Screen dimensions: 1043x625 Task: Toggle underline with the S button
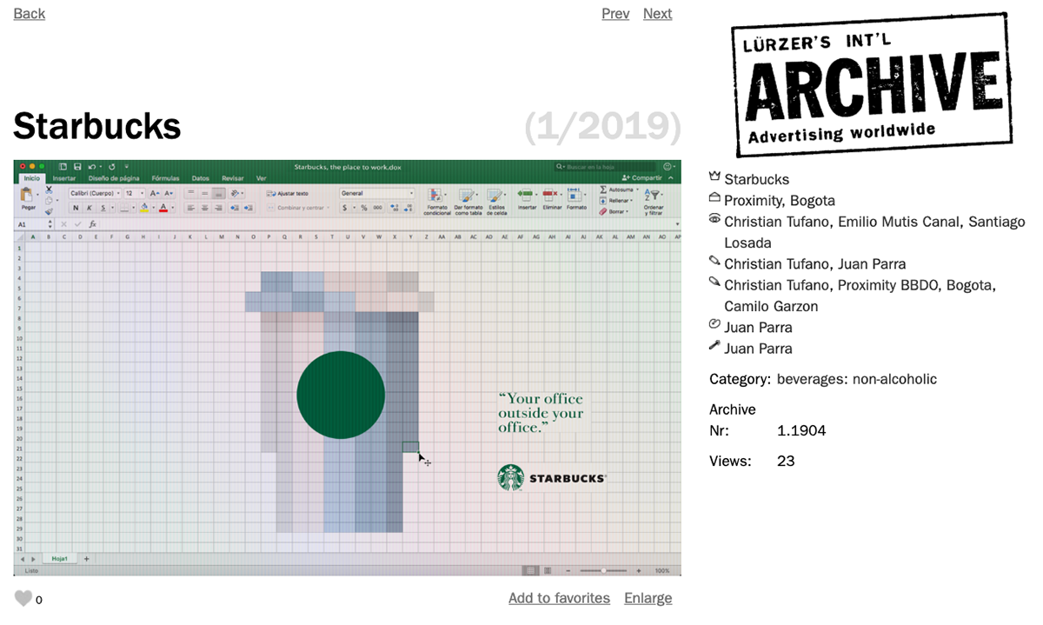(103, 208)
